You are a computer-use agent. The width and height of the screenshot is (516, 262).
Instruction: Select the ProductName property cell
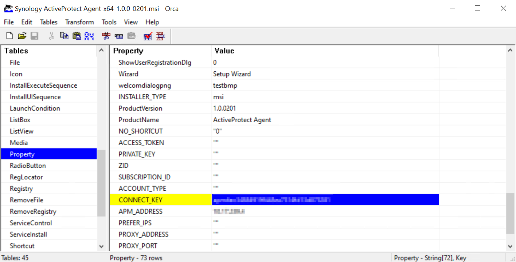click(161, 120)
